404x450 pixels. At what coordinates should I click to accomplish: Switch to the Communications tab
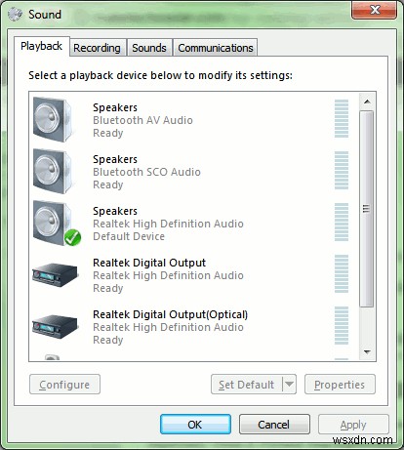click(x=216, y=48)
